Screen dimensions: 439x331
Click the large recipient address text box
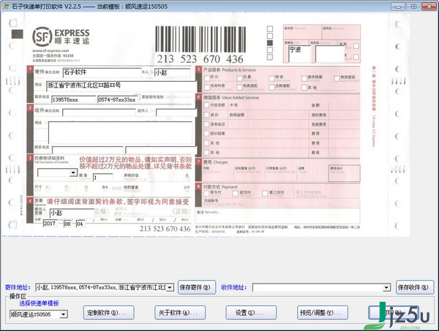pos(121,132)
